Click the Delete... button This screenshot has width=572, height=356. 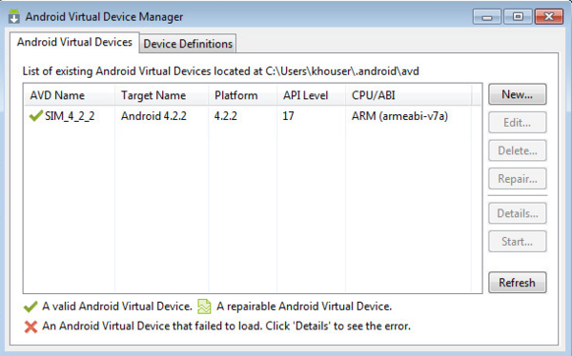point(518,150)
